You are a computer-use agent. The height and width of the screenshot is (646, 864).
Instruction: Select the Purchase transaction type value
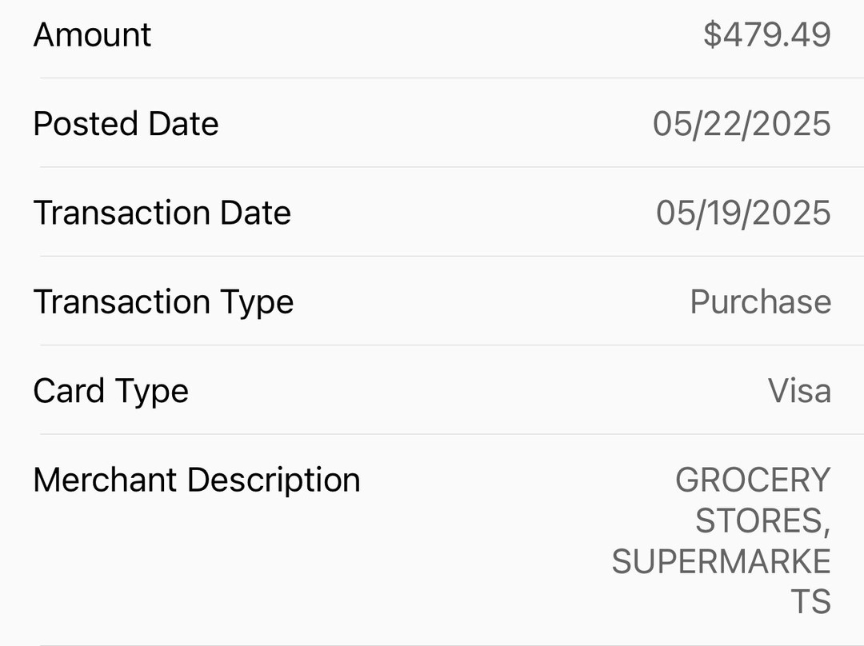pos(761,302)
